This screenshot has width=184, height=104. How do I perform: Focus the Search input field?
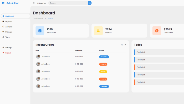[68, 3]
